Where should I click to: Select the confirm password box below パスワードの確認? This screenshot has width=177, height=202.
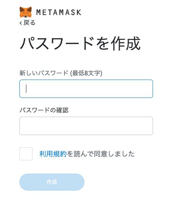(86, 126)
